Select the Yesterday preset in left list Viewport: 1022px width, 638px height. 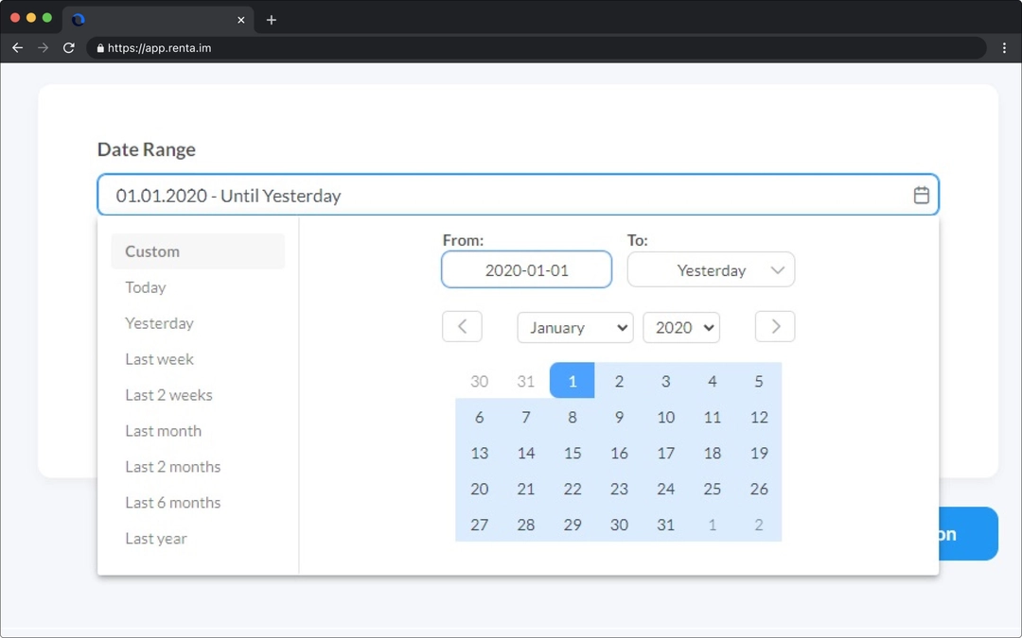pyautogui.click(x=159, y=323)
